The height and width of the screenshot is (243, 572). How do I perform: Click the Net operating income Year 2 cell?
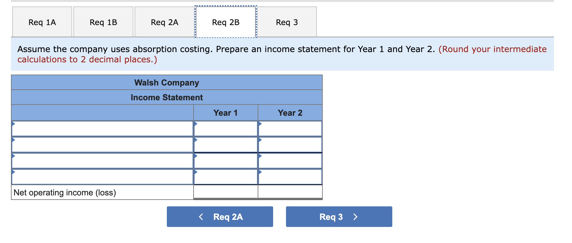tap(290, 192)
